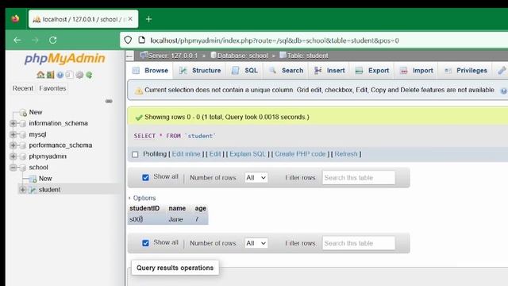This screenshot has height=286, width=508.
Task: Collapse navigation panel with top bar arrow
Action: [x=129, y=56]
